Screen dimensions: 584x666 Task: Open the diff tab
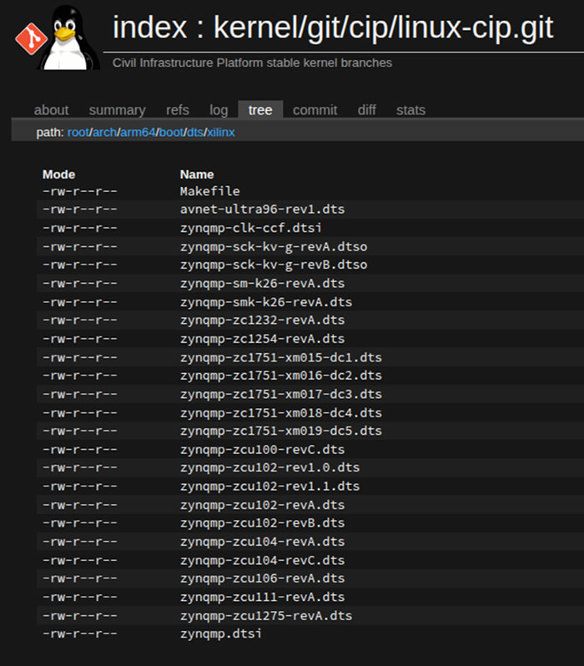pyautogui.click(x=367, y=110)
